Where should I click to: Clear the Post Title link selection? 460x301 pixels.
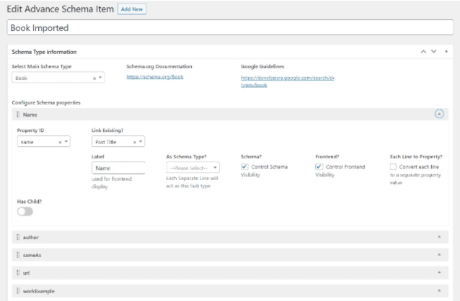[x=135, y=142]
